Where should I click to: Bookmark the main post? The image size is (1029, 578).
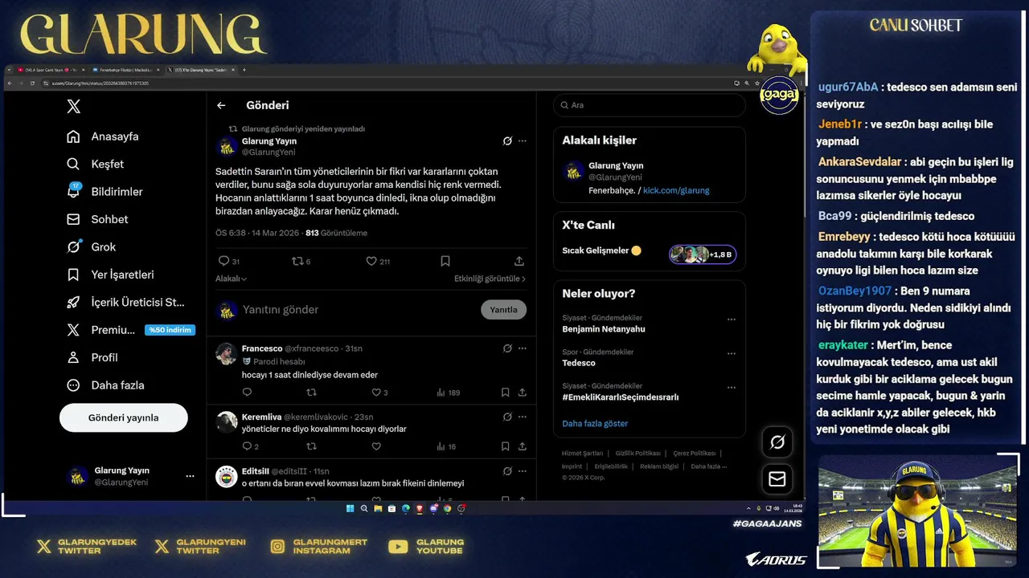[445, 261]
